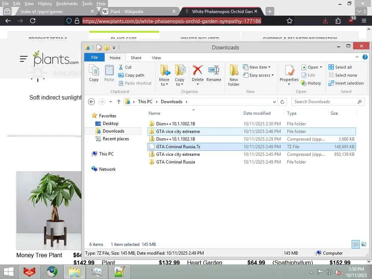
Task: Open file History in ribbon
Action: pos(311,83)
